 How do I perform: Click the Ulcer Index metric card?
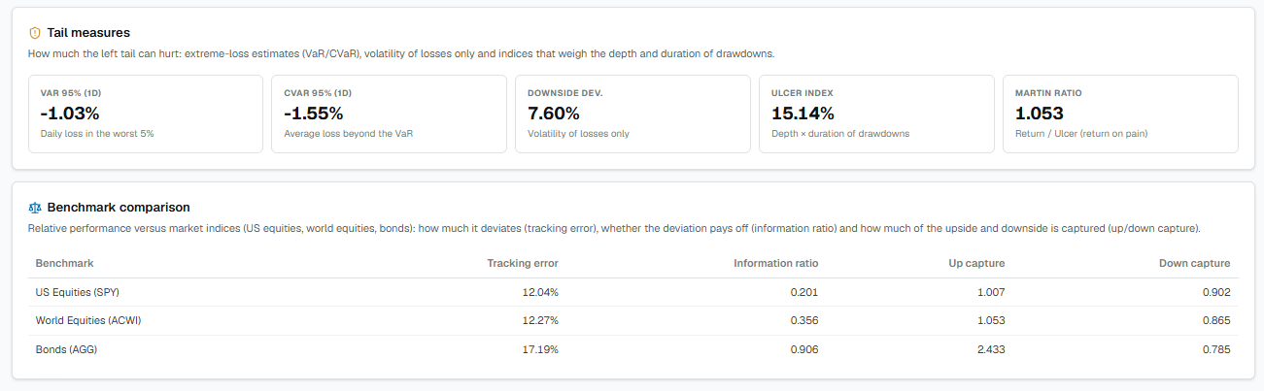click(876, 114)
